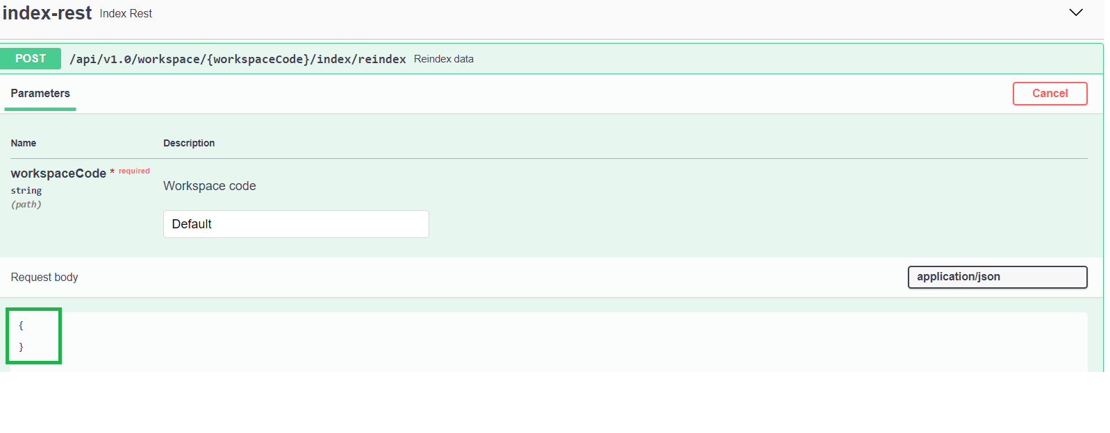Open the application/json content type dropdown

[997, 277]
